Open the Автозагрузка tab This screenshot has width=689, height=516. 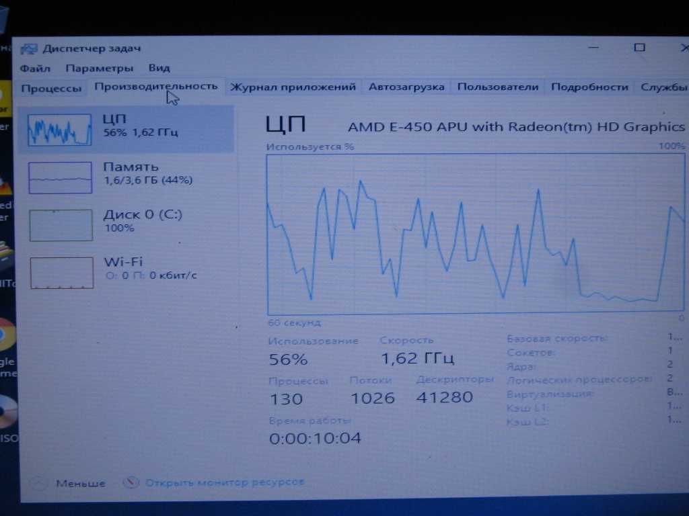(406, 87)
